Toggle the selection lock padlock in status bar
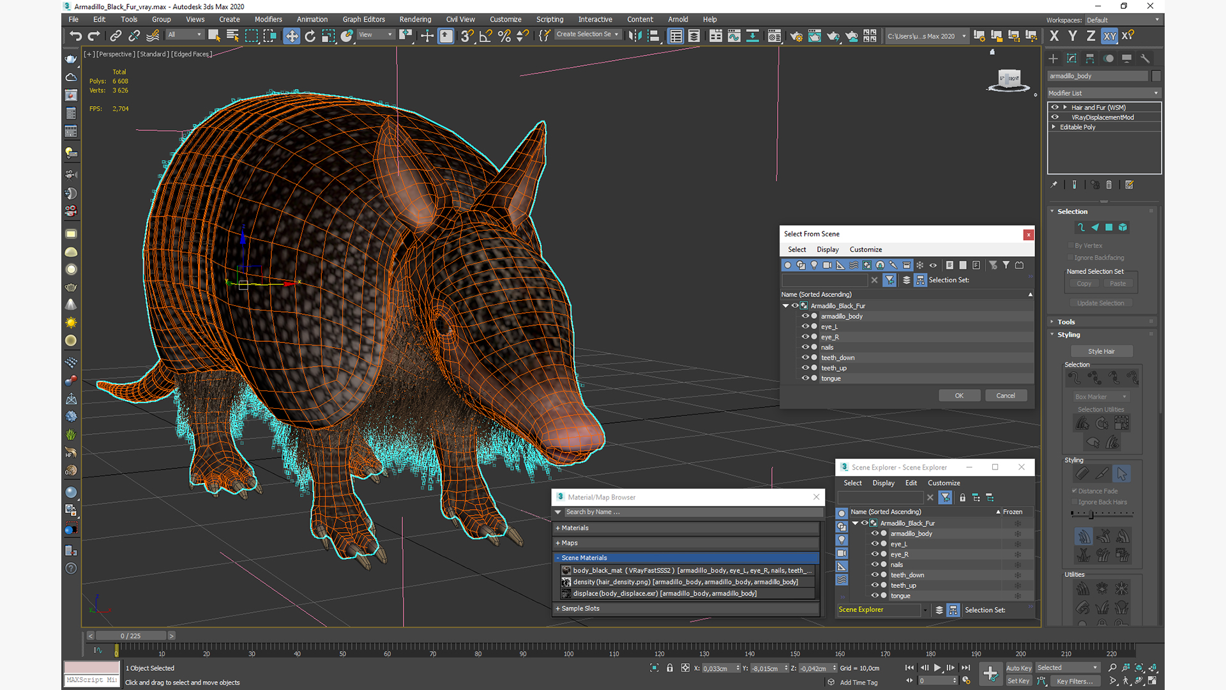Screen dimensions: 1226x690 (670, 668)
